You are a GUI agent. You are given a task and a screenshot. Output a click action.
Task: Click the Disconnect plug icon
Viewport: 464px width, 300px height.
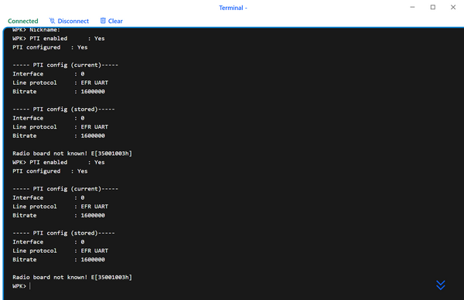coord(52,21)
